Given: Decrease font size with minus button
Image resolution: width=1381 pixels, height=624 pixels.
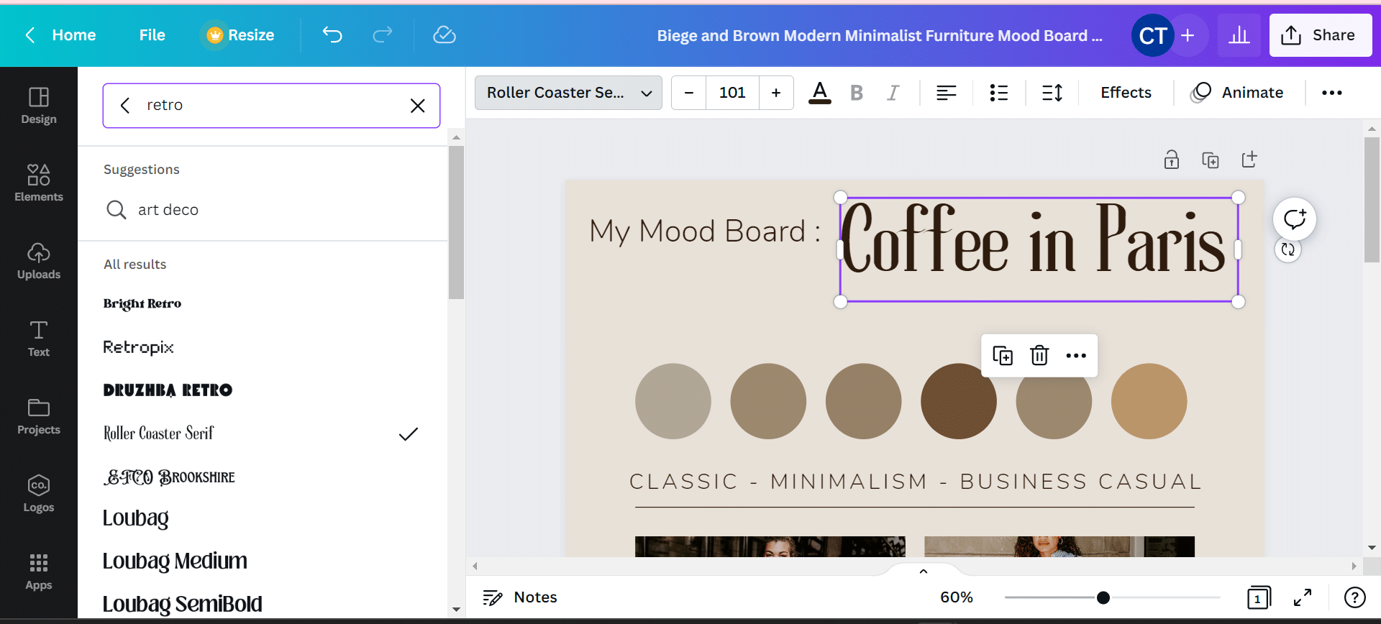Looking at the screenshot, I should click(689, 93).
